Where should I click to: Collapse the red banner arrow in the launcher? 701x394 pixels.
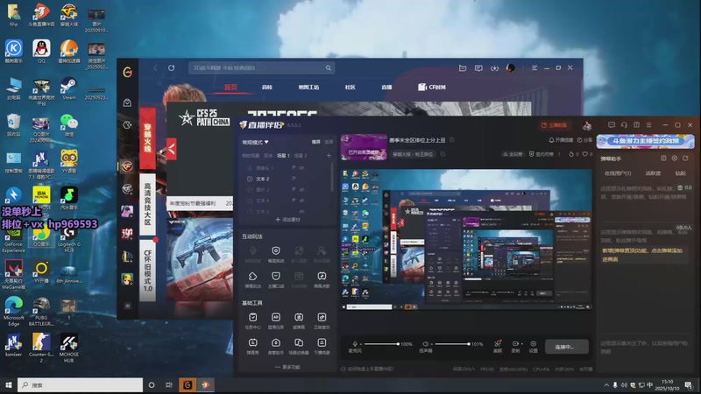(x=171, y=149)
